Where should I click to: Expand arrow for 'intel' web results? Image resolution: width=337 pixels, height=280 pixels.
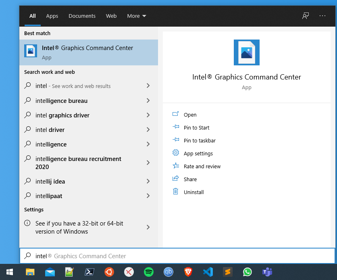148,86
